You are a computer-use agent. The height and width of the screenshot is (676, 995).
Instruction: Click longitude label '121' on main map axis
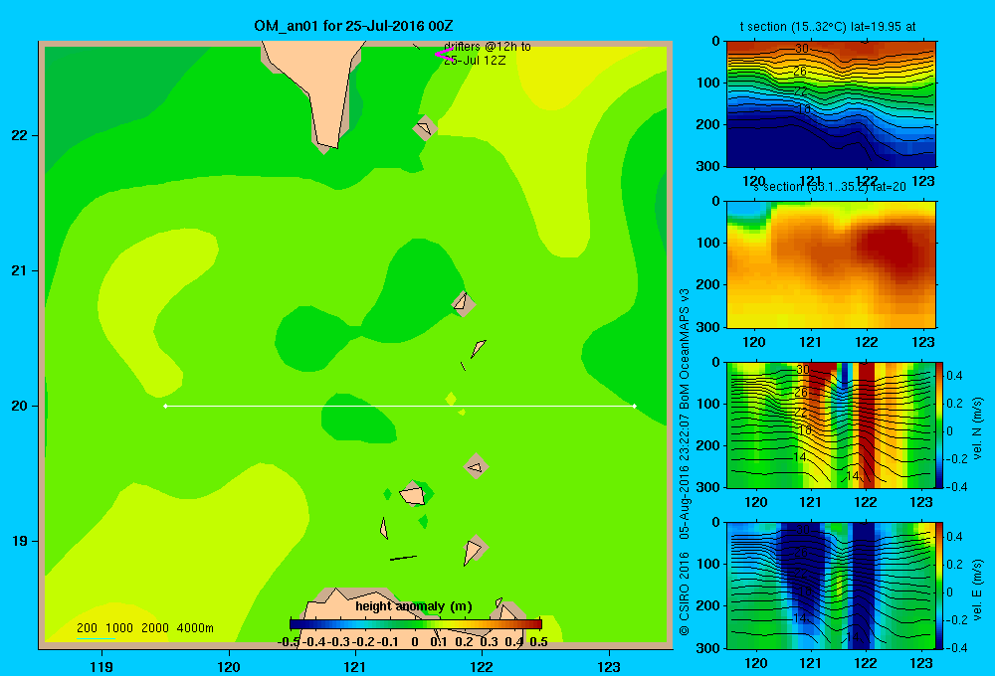pyautogui.click(x=355, y=666)
